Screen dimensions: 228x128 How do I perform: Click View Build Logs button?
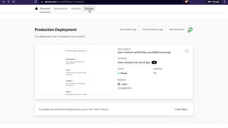click(128, 29)
